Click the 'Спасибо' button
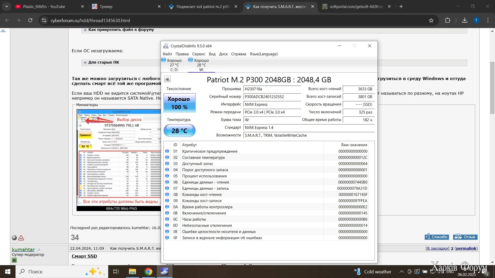495x278 pixels. pyautogui.click(x=437, y=237)
